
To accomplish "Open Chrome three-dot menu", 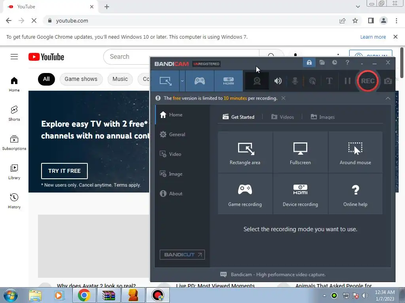I will point(396,21).
